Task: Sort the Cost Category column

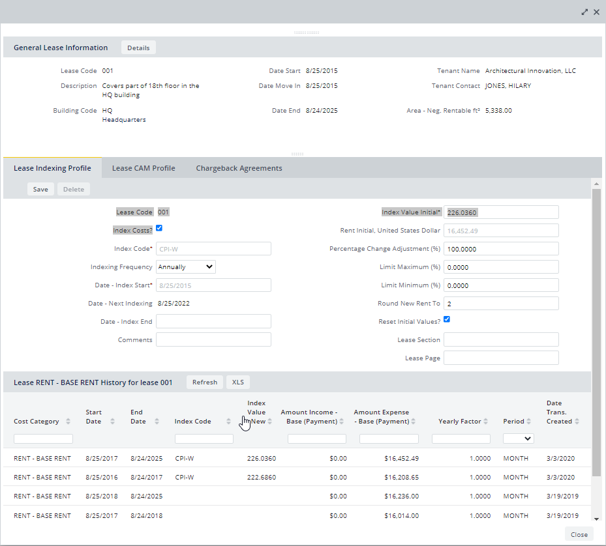Action: coord(67,421)
